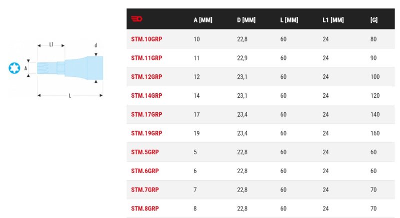The height and width of the screenshot is (218, 400).
Task: Open the STM.14GRP product link
Action: [146, 96]
